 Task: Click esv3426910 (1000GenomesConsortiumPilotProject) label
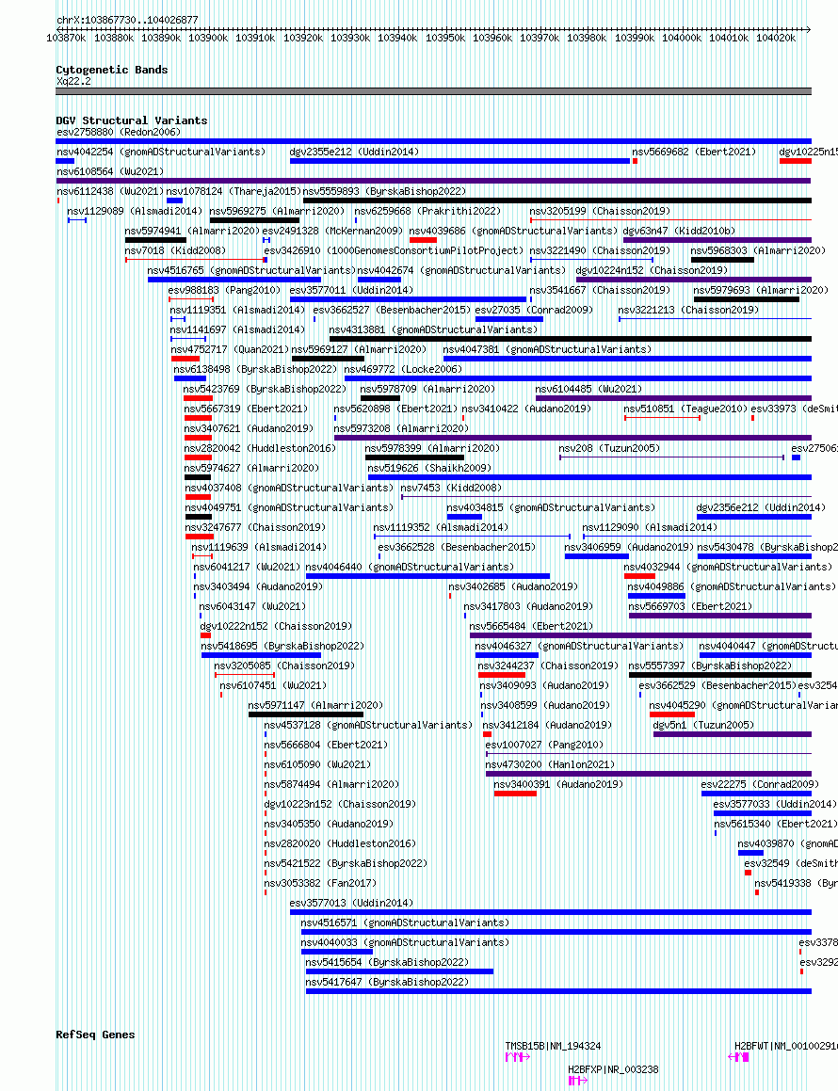[x=393, y=250]
